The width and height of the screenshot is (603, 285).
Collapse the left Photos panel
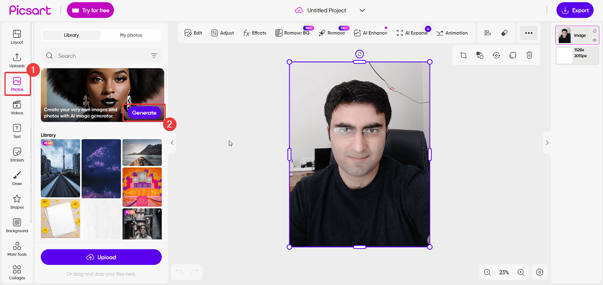click(172, 143)
